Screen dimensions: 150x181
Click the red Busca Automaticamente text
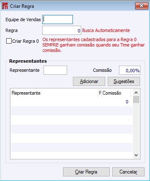(106, 30)
